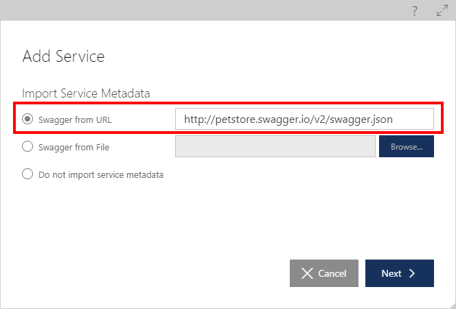Click the chevron arrow on the Next button

[x=412, y=273]
